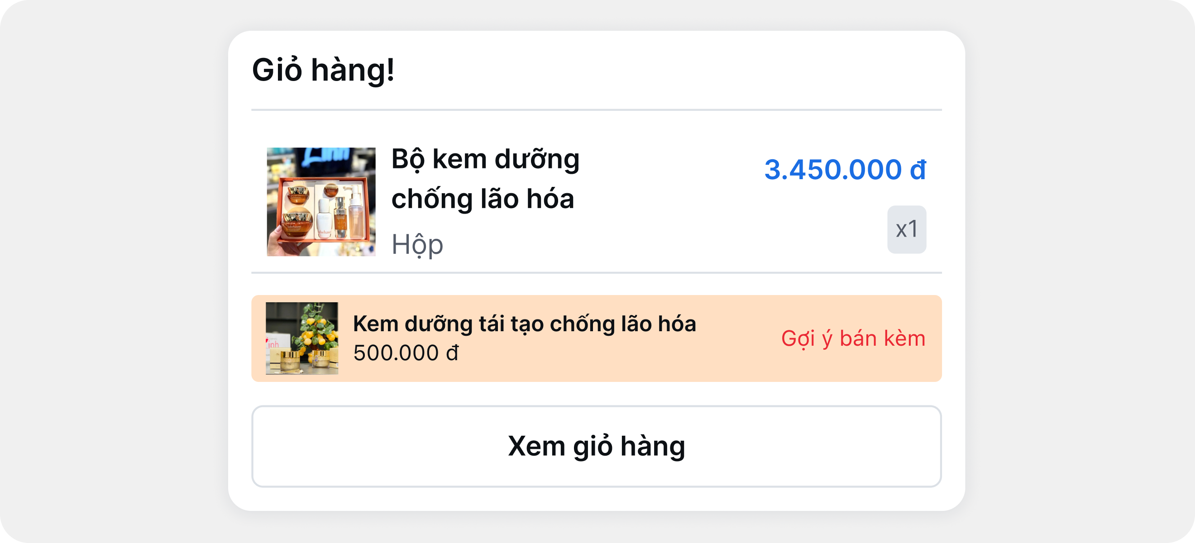Screen dimensions: 1195x543
Task: Click the divider line below the Giỏ hàng! heading
Action: click(596, 110)
